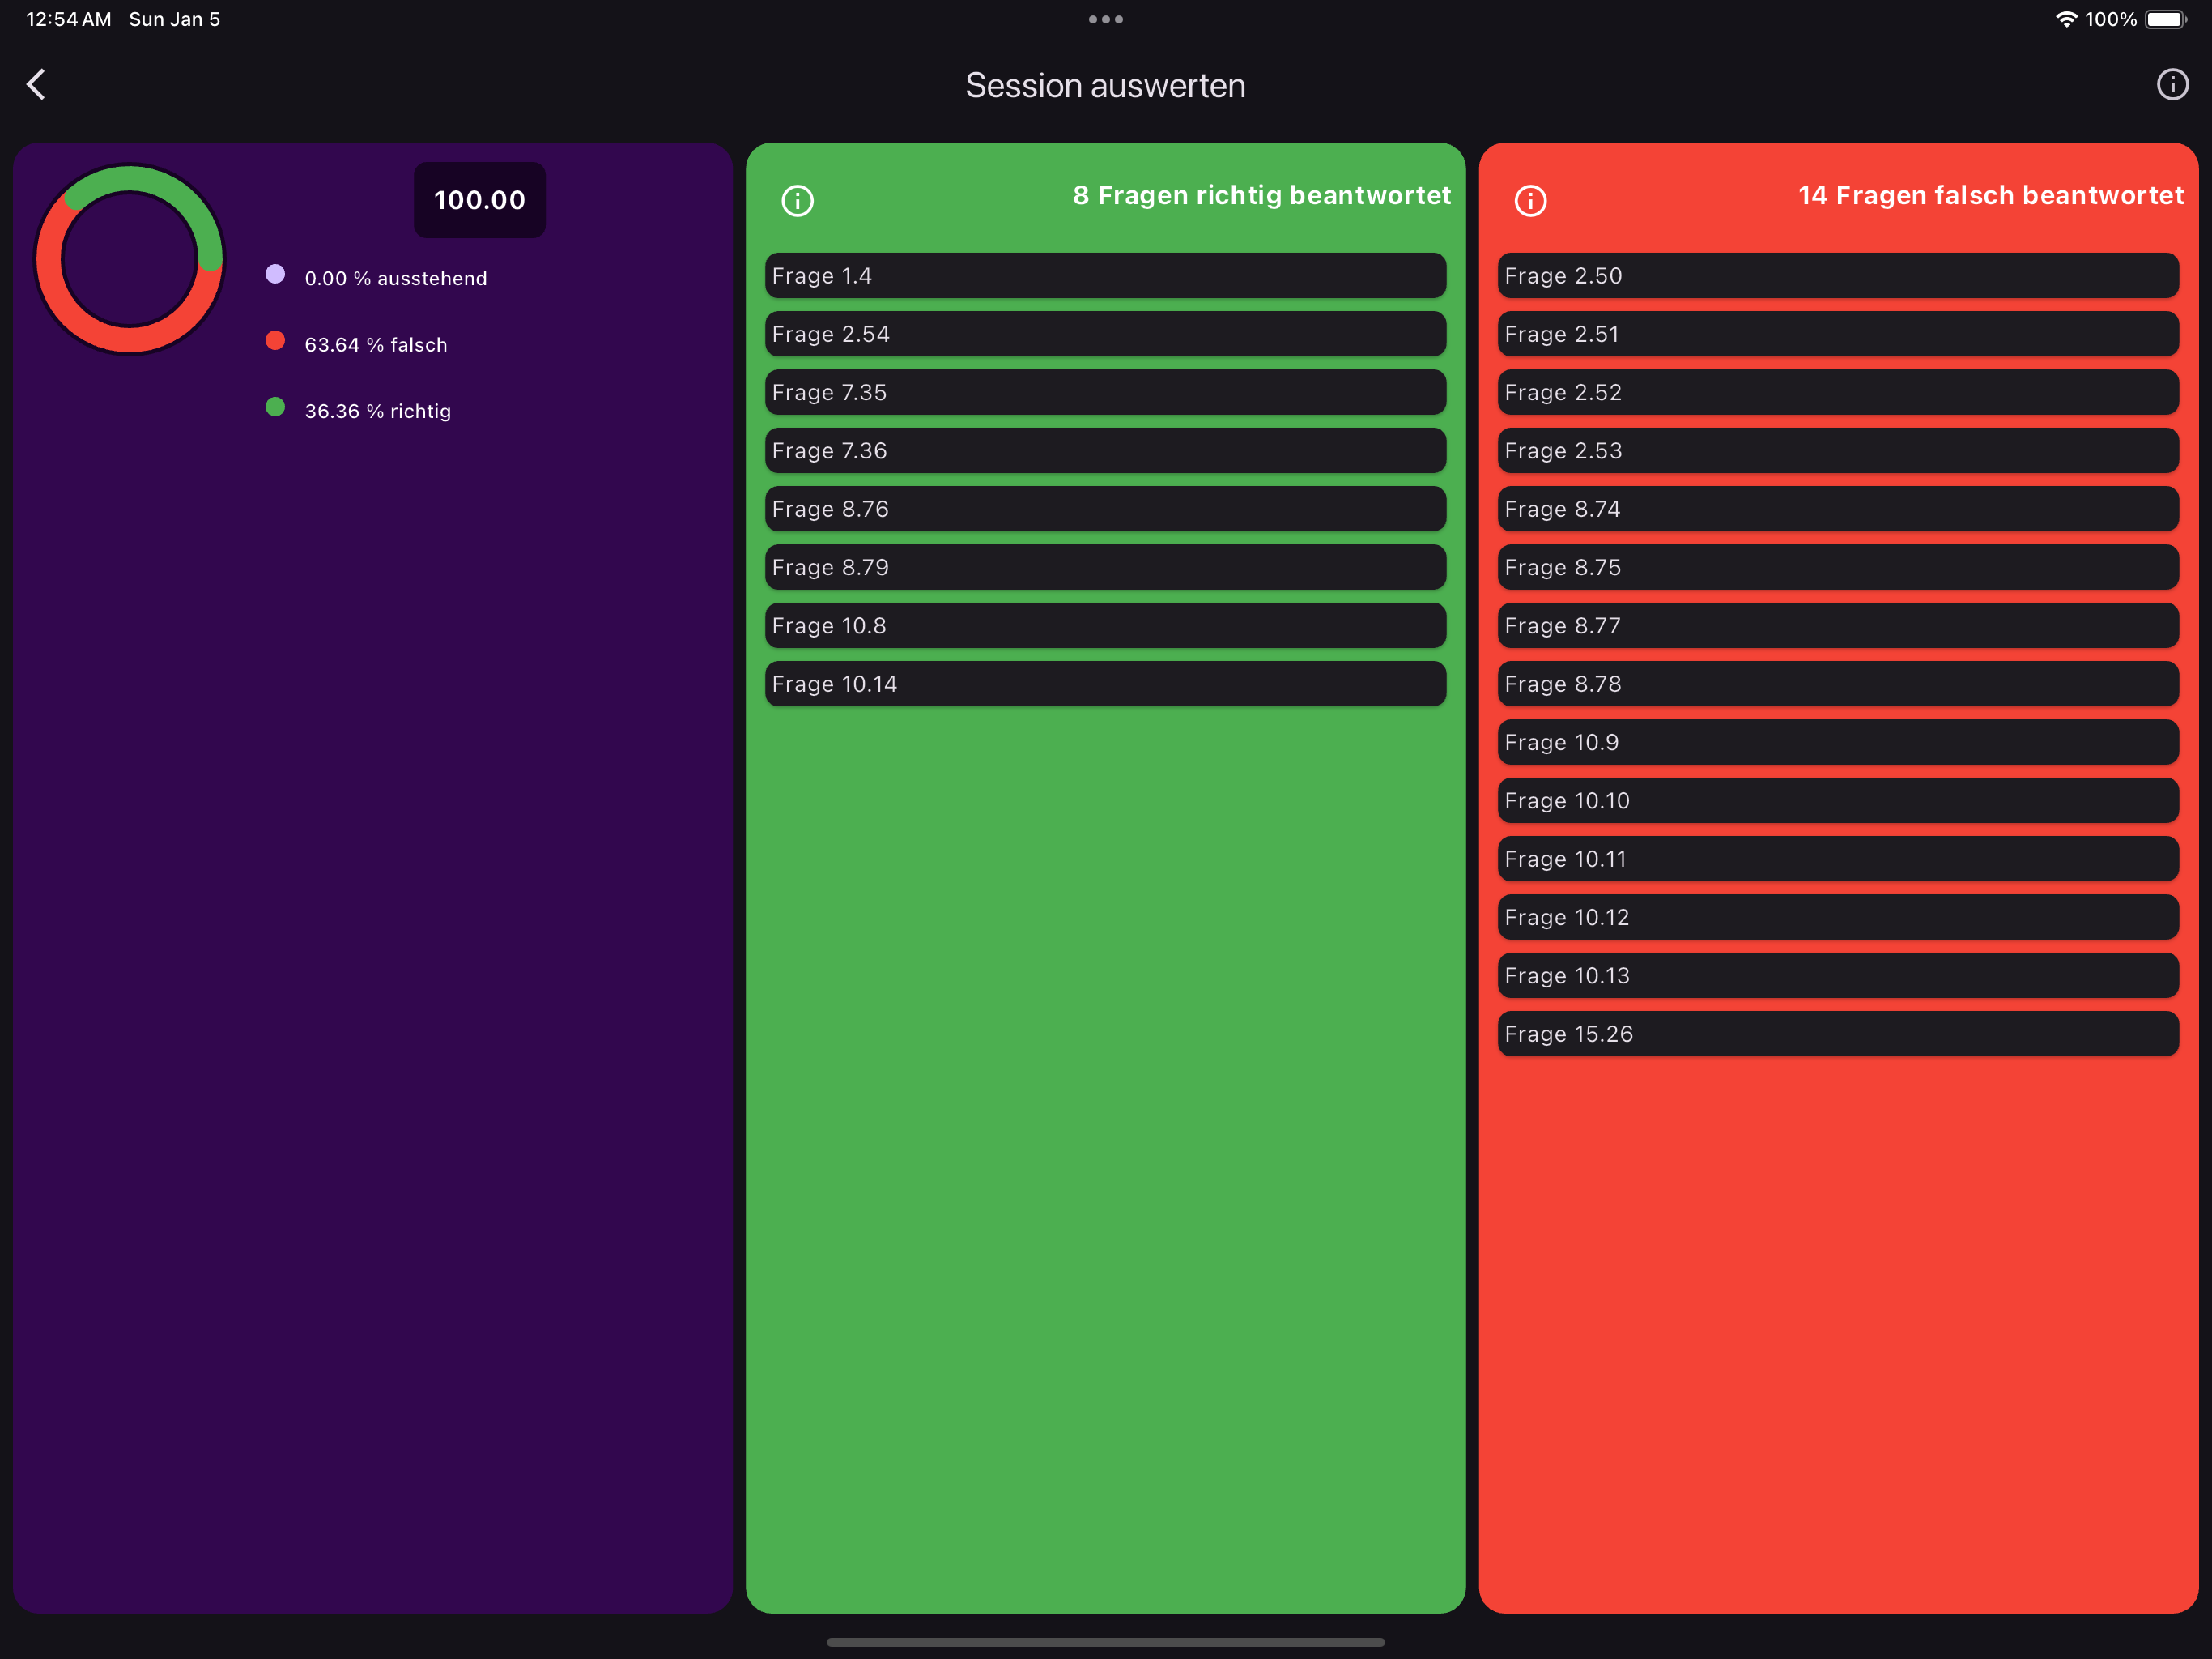
Task: Open Frage 2.53 in wrong list
Action: (1838, 450)
